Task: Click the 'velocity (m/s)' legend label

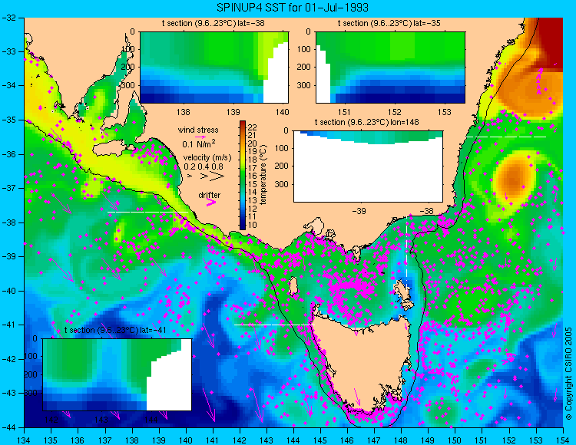Action: click(x=207, y=158)
